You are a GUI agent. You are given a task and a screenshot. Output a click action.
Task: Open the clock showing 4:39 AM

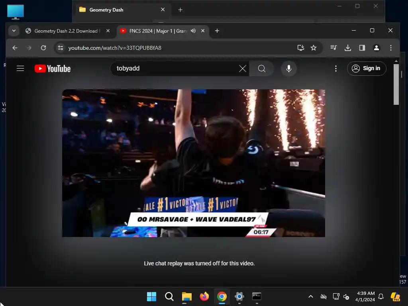click(365, 296)
